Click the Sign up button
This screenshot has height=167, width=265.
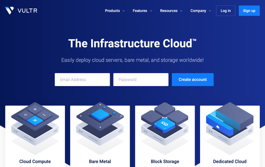tap(249, 11)
